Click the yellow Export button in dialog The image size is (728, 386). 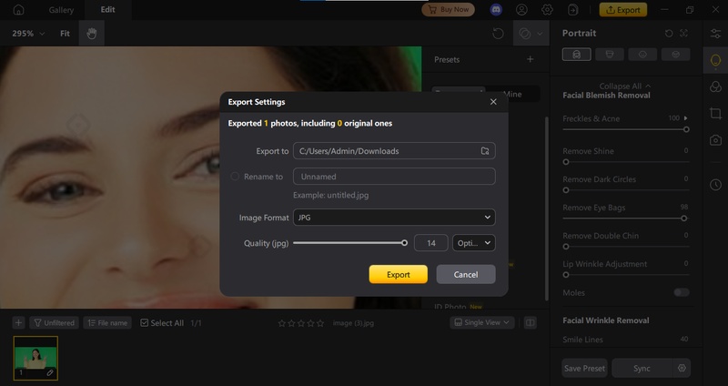(399, 274)
